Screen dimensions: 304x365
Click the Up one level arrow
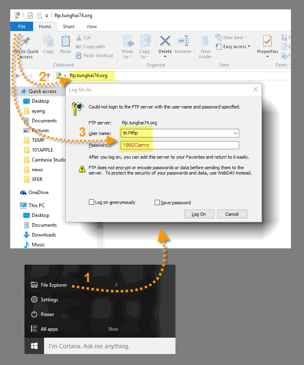pyautogui.click(x=48, y=76)
